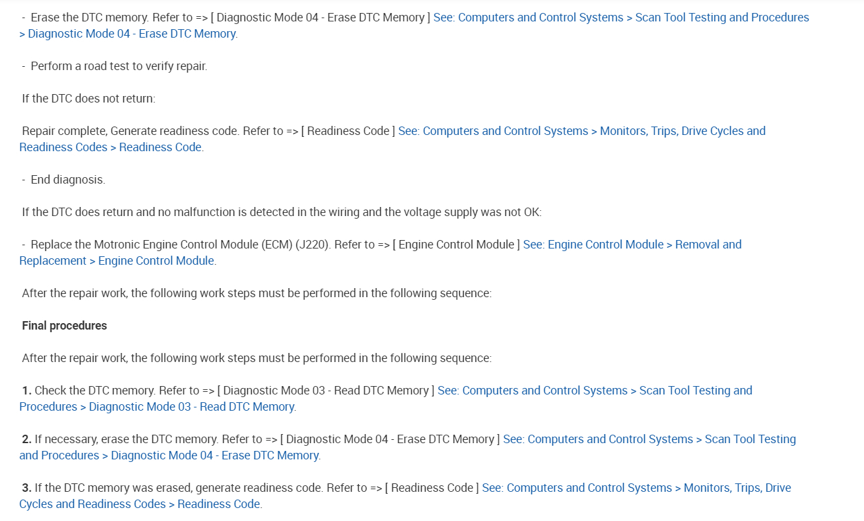Click the 'Perform a road test' instruction
864x521 pixels.
119,66
